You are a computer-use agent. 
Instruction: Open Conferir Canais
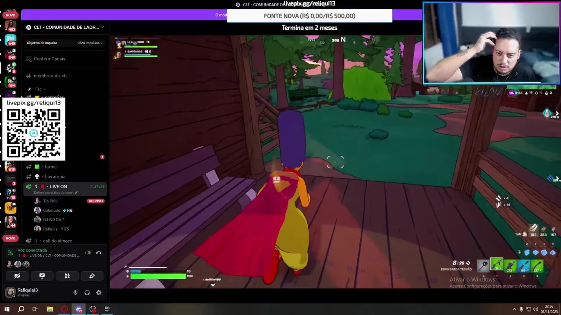tap(49, 59)
